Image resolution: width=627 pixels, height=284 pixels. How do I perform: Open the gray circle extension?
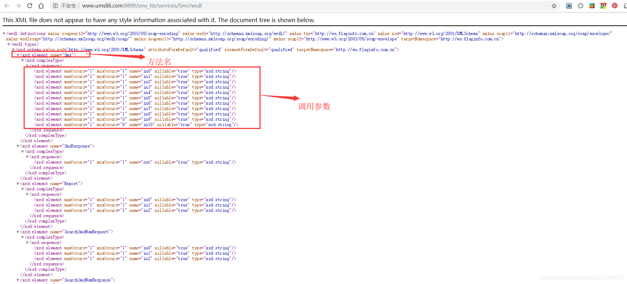[581, 6]
